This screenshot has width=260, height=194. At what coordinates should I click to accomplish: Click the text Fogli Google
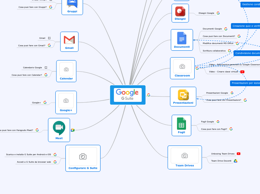[207, 122]
